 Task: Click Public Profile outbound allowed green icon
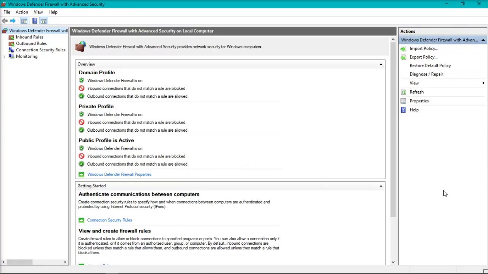(x=81, y=164)
